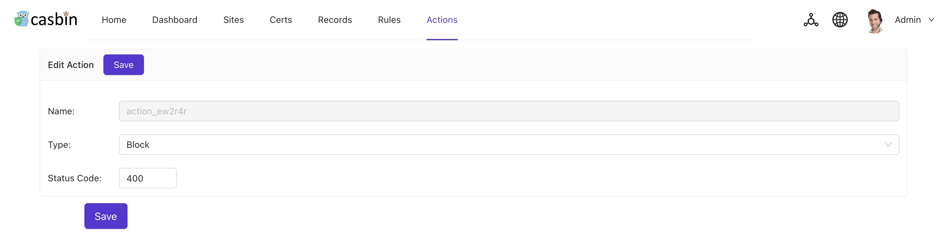The image size is (947, 246).
Task: Click the Status Code input field
Action: pyautogui.click(x=148, y=178)
